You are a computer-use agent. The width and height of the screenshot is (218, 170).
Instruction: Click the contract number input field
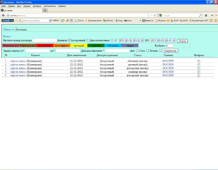(45, 40)
